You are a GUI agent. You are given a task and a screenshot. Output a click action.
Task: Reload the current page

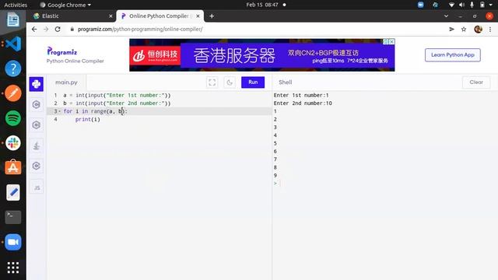(x=58, y=30)
